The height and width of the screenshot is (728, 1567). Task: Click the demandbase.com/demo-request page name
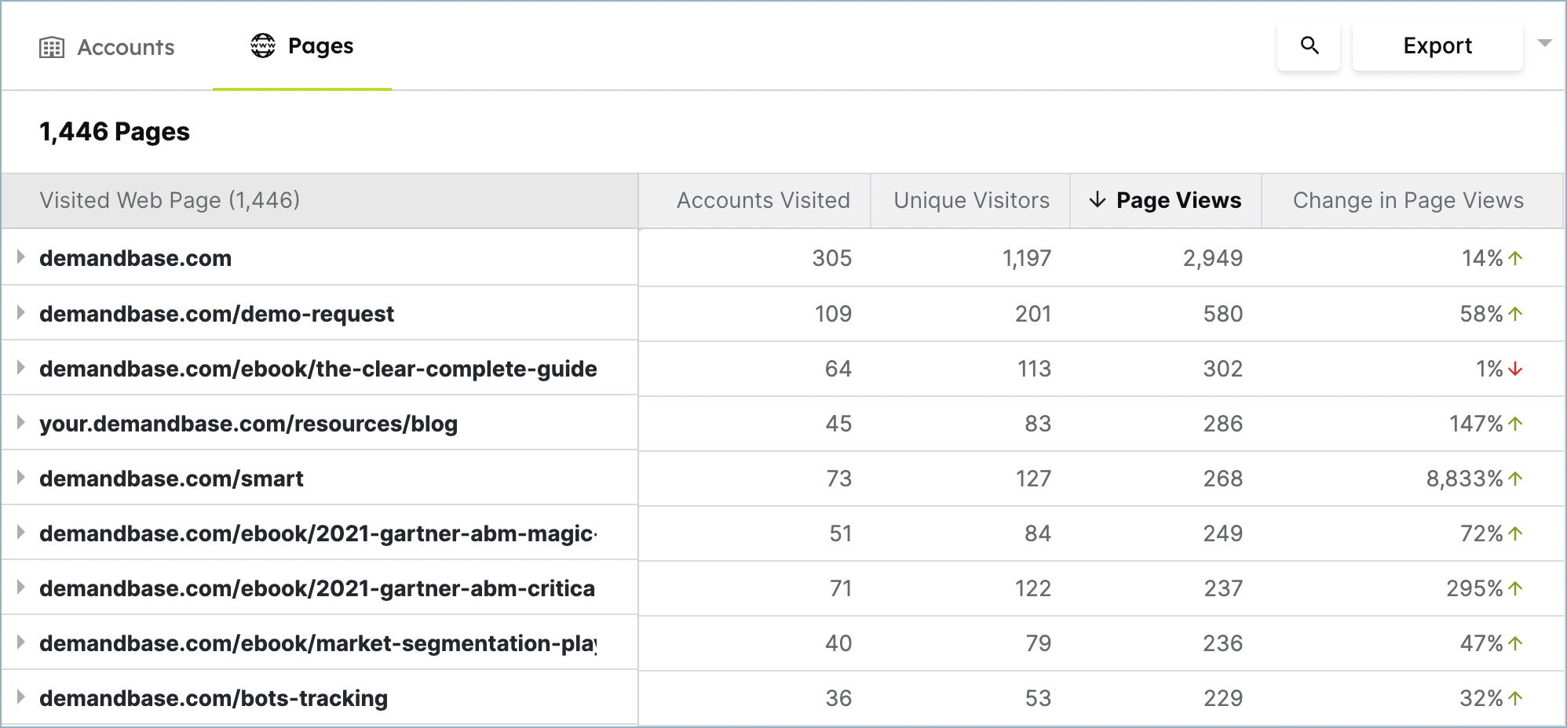217,314
